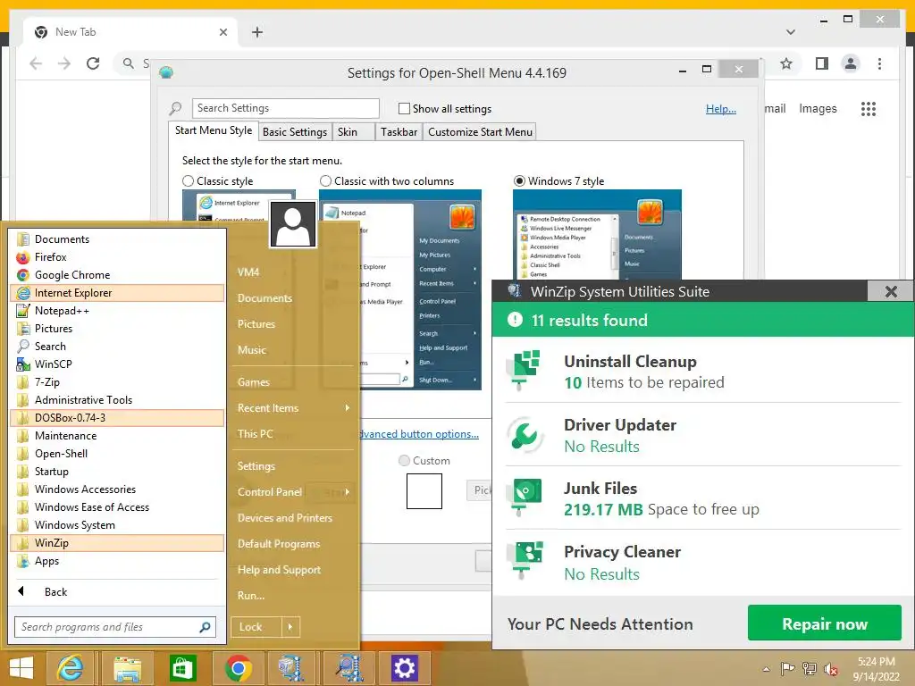Open the settings gear app on taskbar

(405, 668)
